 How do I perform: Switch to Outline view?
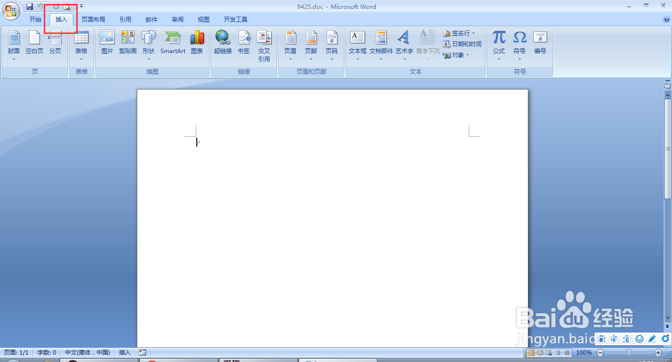[558, 353]
